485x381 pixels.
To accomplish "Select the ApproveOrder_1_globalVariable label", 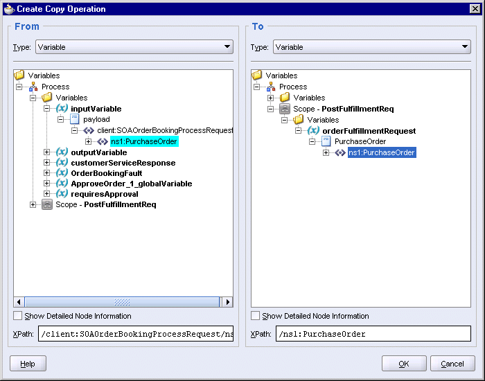I will point(132,184).
